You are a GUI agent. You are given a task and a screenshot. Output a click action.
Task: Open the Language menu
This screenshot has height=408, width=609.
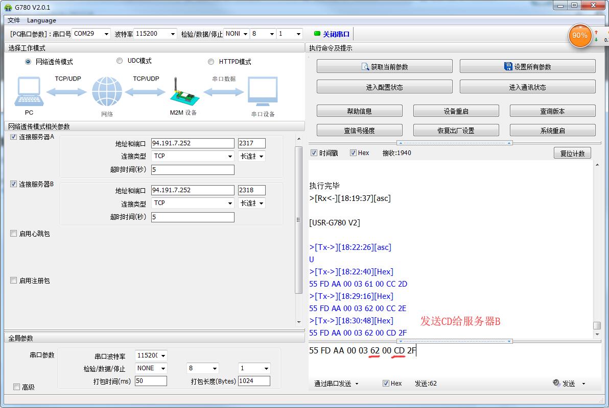(41, 20)
